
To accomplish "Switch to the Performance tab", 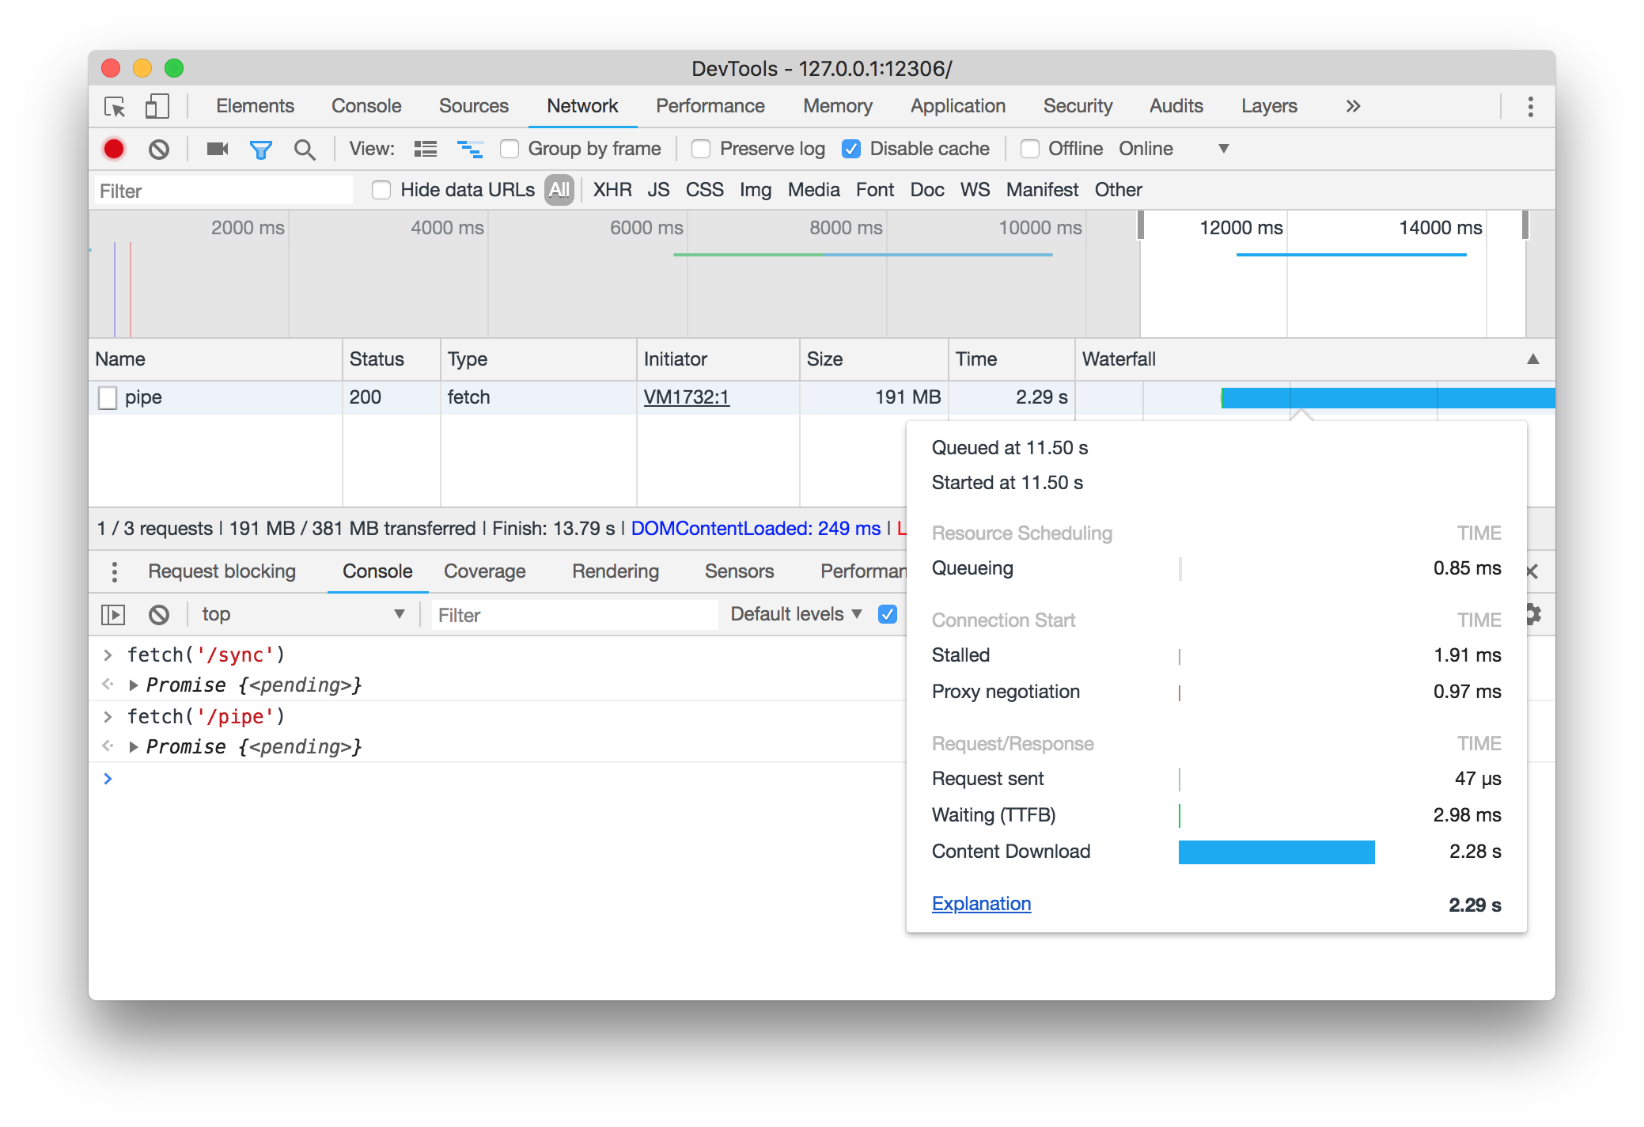I will [x=710, y=106].
